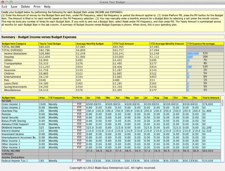
Task: Select TOTAL INCOME summary row label
Action: pyautogui.click(x=11, y=47)
